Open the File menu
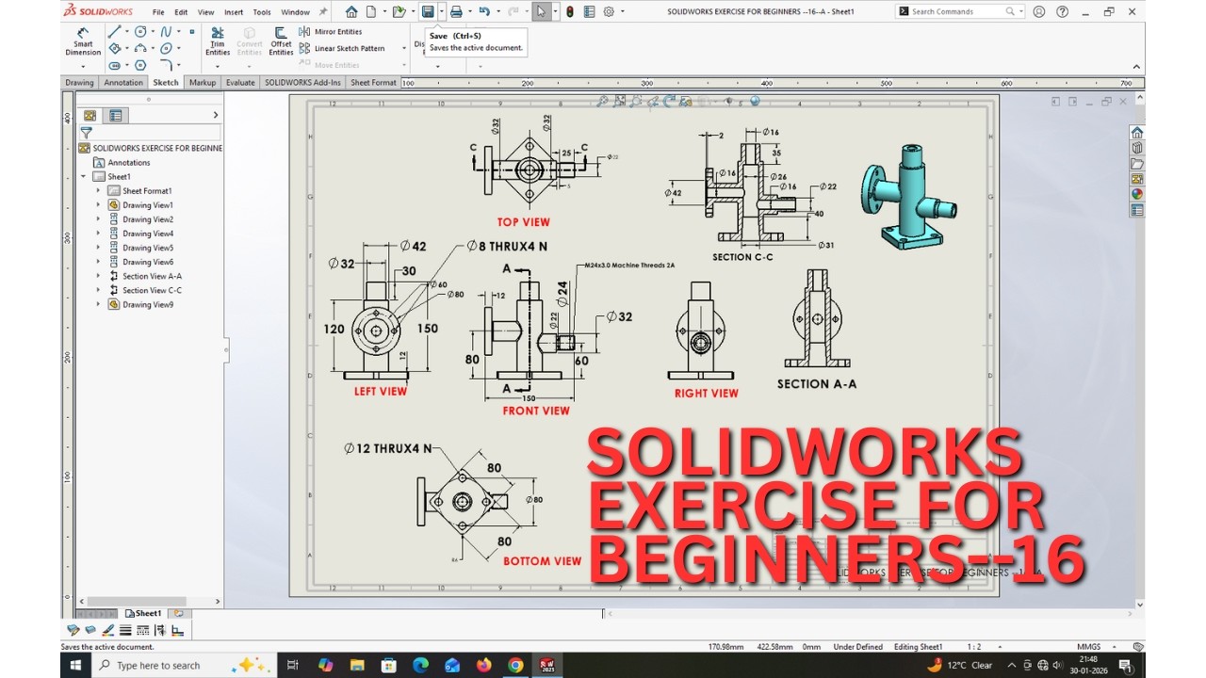 tap(158, 12)
